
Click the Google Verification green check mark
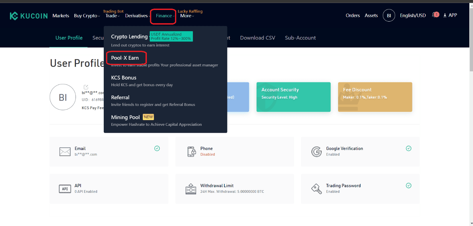pos(409,148)
